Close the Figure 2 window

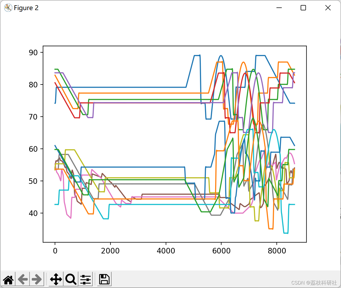pos(328,8)
